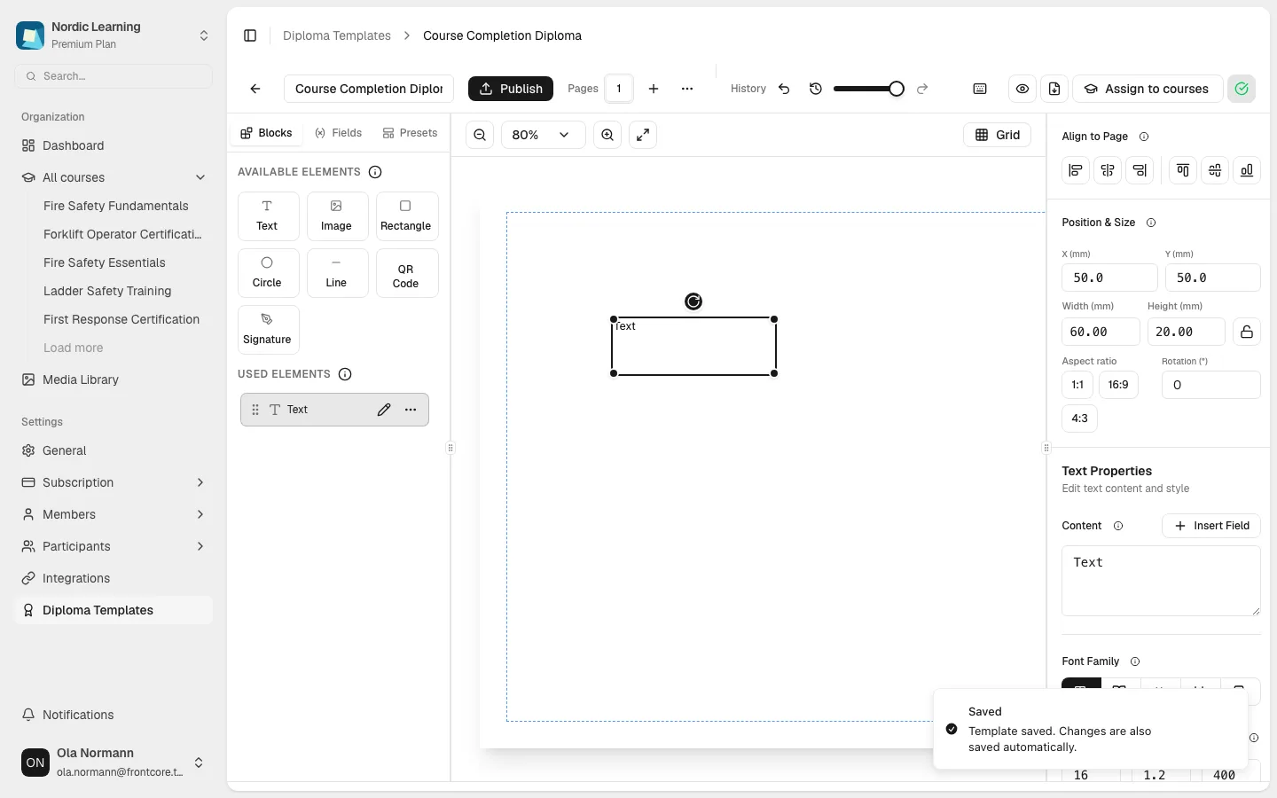Click Assign to courses
Viewport: 1277px width, 798px height.
[1148, 89]
